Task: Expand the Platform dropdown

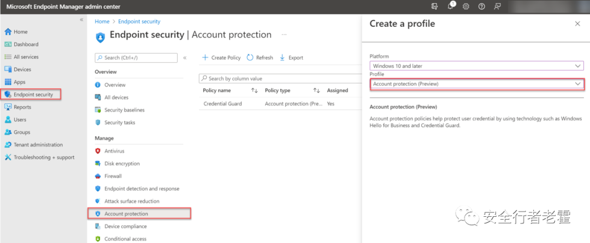Action: point(477,66)
